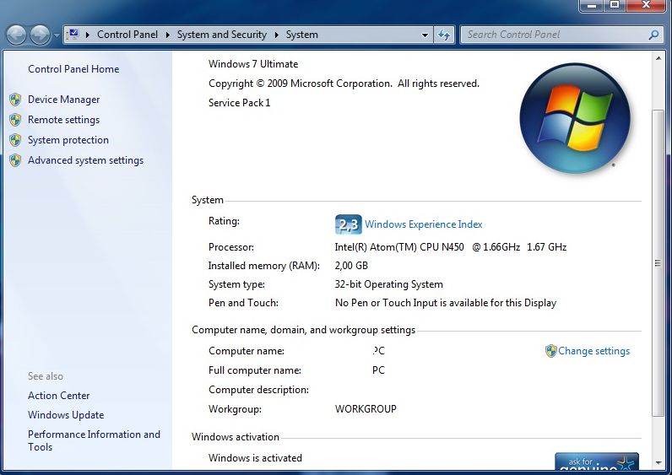The image size is (672, 475).
Task: Click the shield icon beside System protection
Action: [14, 140]
